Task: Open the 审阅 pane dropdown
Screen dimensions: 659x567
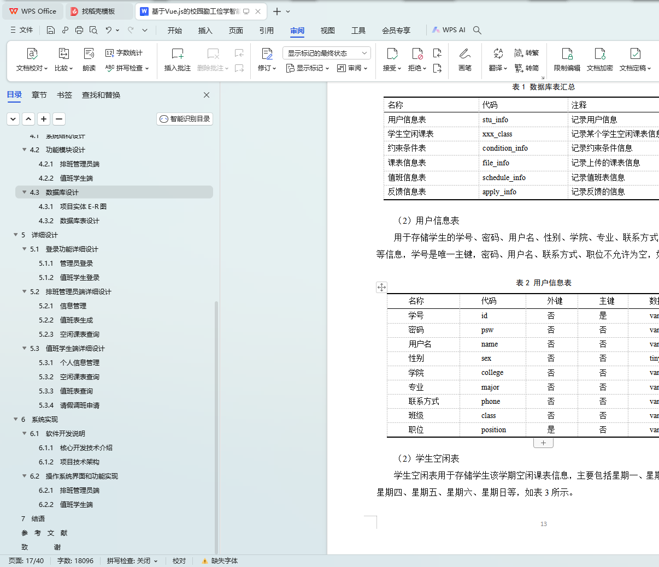Action: point(352,68)
